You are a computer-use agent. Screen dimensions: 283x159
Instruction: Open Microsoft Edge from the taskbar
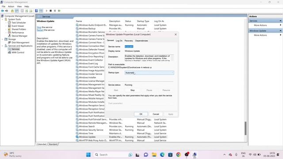point(162,155)
